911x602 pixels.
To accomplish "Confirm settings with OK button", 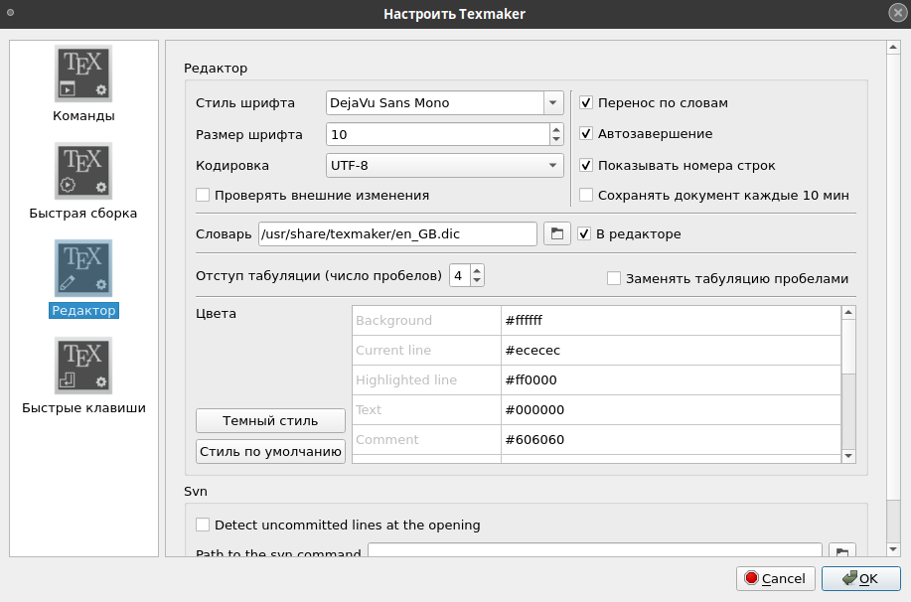I will point(861,578).
